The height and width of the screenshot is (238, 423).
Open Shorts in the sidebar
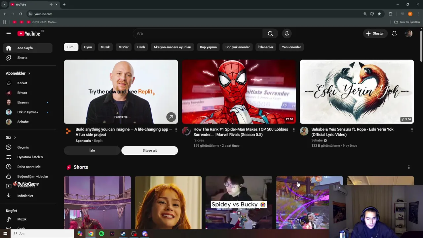[28, 58]
